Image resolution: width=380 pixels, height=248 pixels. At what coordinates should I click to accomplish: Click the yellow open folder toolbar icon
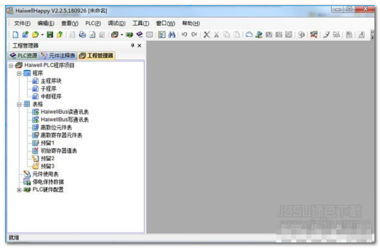pos(36,35)
